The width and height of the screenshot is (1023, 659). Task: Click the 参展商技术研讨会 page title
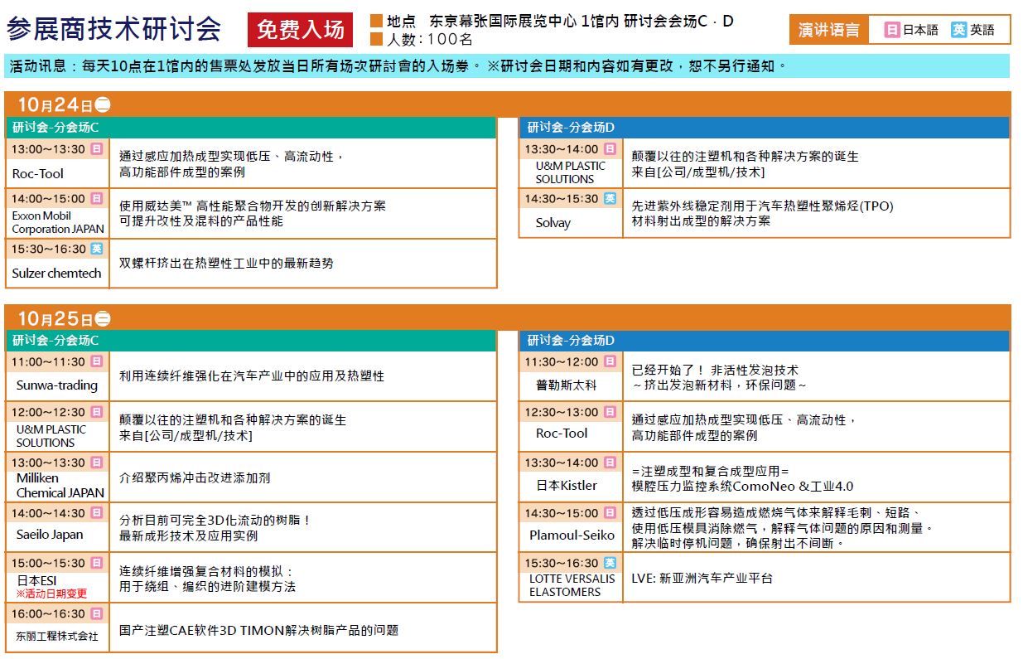click(x=114, y=30)
